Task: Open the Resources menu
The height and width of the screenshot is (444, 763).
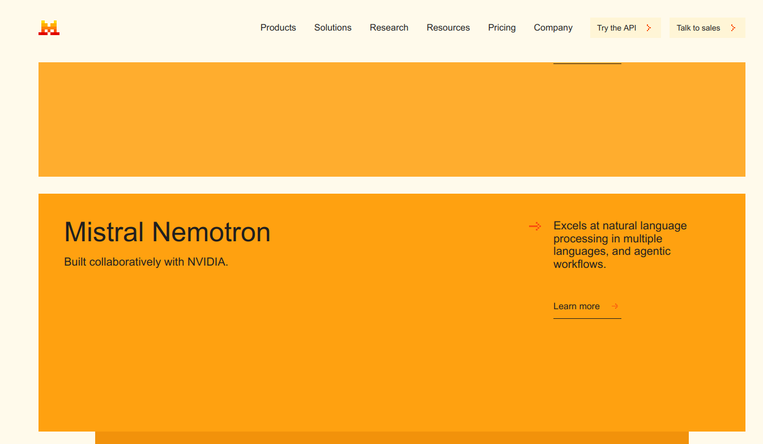Action: pos(448,28)
